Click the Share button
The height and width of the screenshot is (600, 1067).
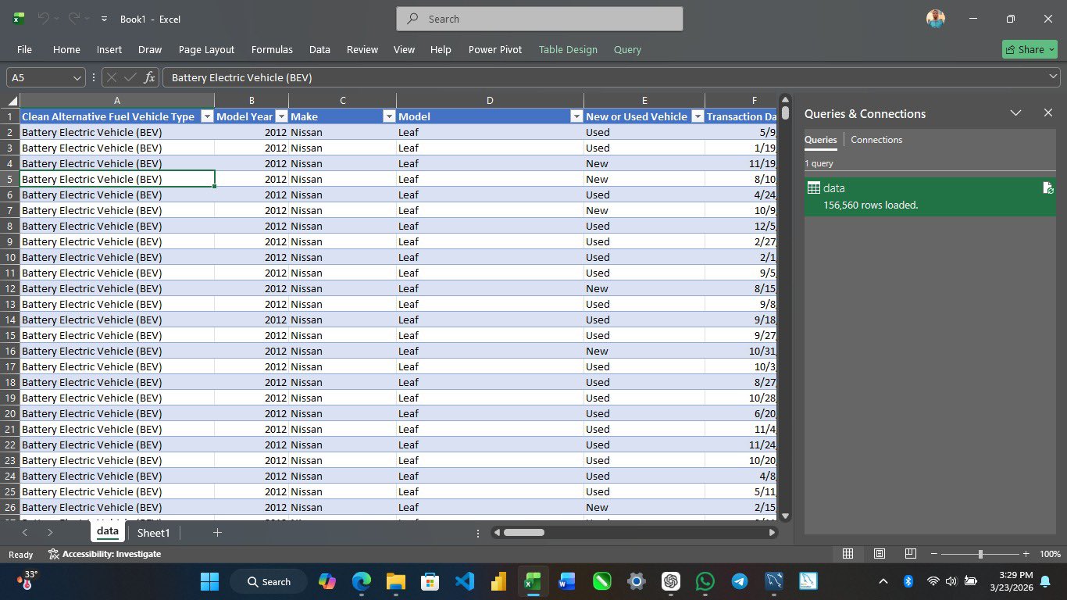tap(1029, 49)
